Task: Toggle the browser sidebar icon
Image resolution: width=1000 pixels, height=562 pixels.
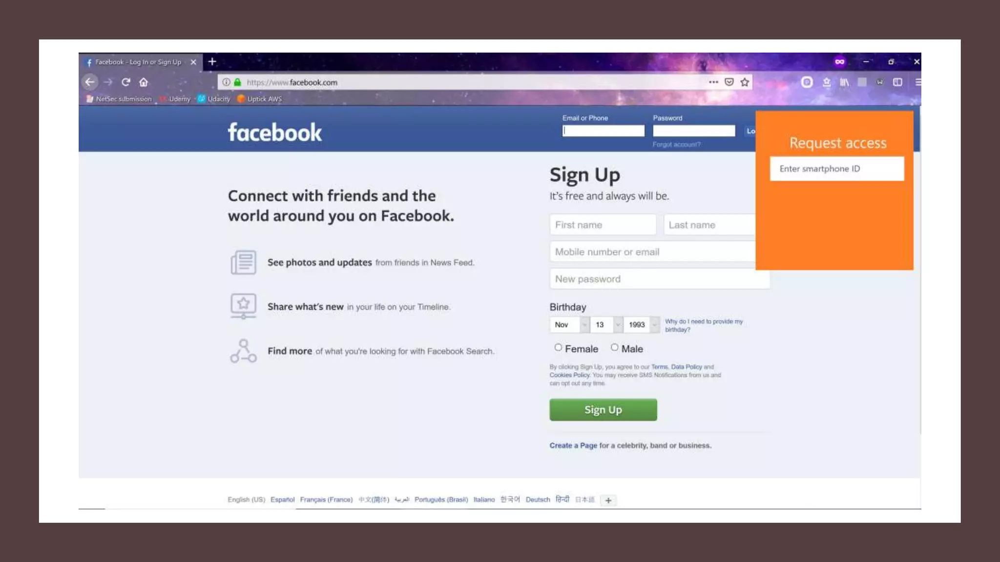Action: click(x=897, y=82)
